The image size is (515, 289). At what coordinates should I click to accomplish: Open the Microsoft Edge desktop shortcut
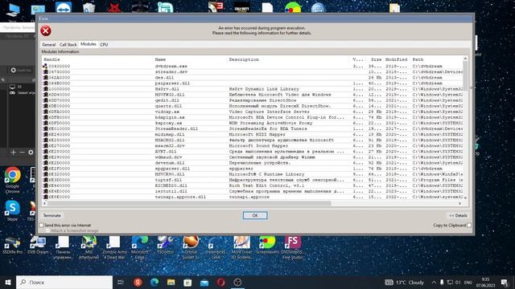tap(139, 247)
